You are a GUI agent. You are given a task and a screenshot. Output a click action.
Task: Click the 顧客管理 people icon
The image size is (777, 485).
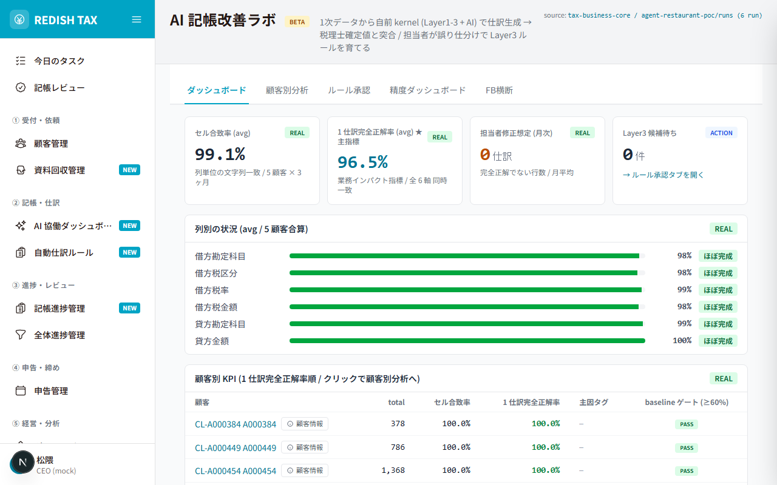pyautogui.click(x=21, y=143)
